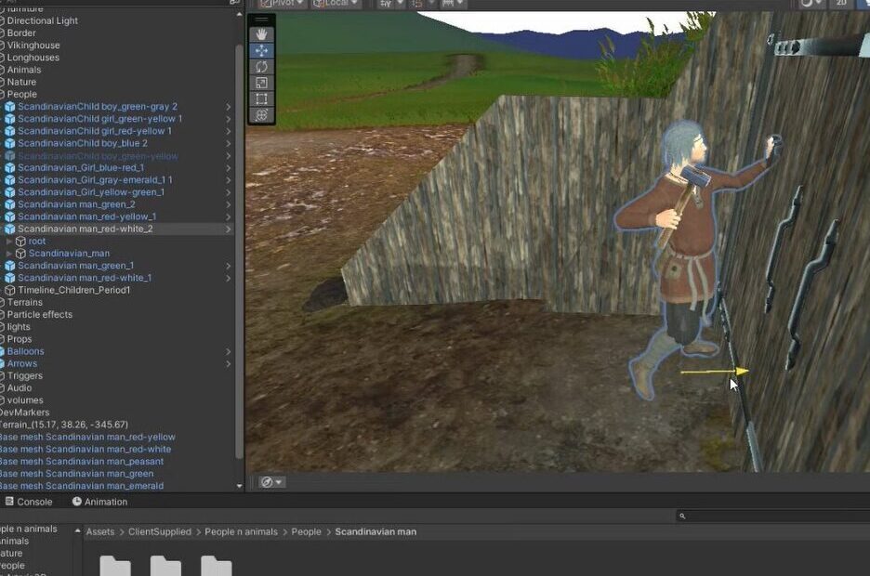Open the Local handle rotation dropdown

point(336,4)
